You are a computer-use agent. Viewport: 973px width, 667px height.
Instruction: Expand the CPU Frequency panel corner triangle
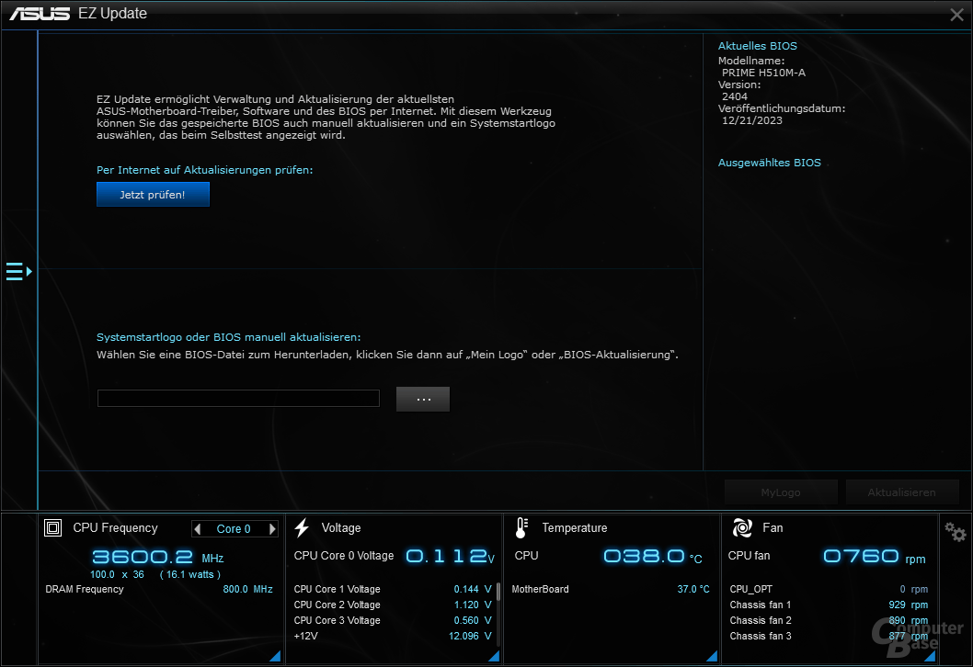pyautogui.click(x=274, y=656)
